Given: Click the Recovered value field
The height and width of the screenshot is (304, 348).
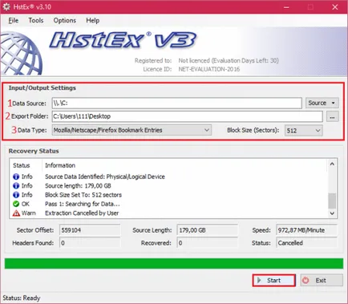Looking at the screenshot, I should point(207,243).
